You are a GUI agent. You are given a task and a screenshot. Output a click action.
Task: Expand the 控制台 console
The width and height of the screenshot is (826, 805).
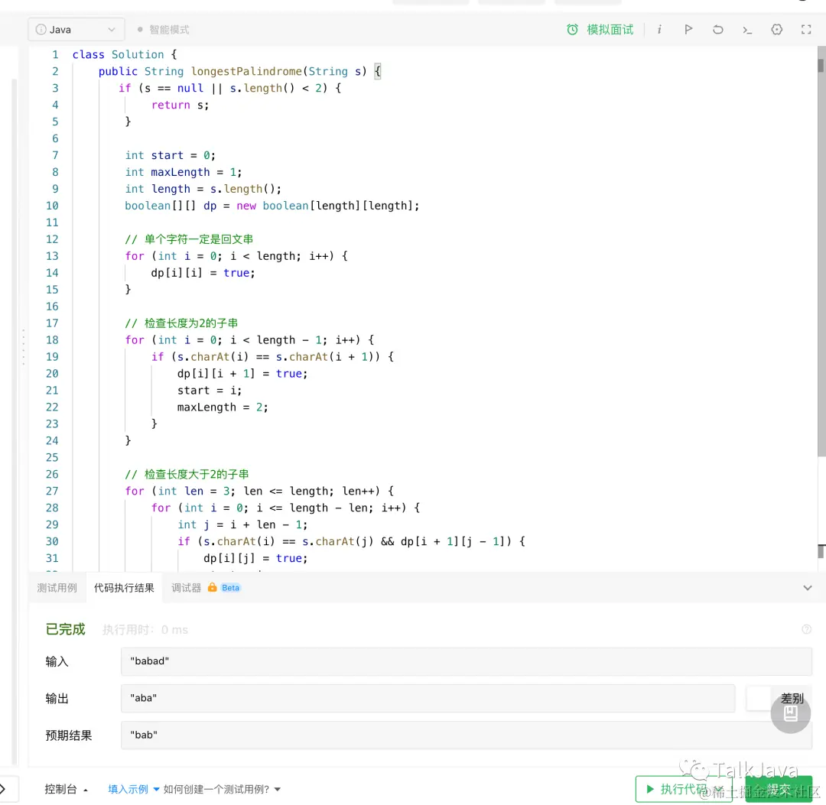tap(66, 789)
